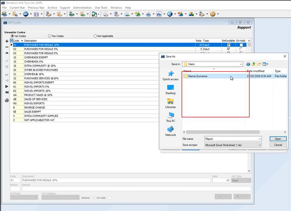The image size is (291, 211).
Task: Select the Tax Codes radio button
Action: click(50, 36)
